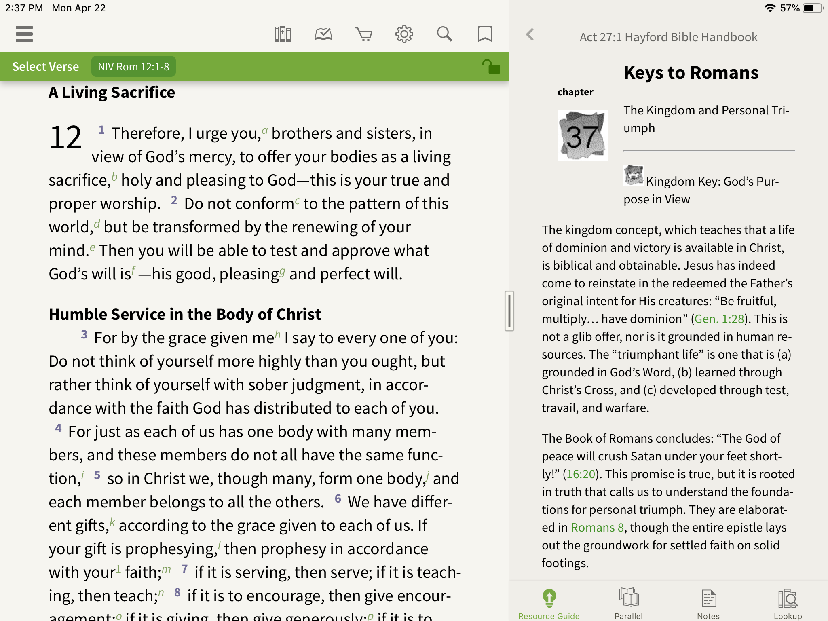Tap the search magnifier icon

[444, 34]
